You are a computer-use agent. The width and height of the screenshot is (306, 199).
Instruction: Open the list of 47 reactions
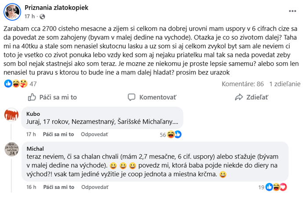33,83
